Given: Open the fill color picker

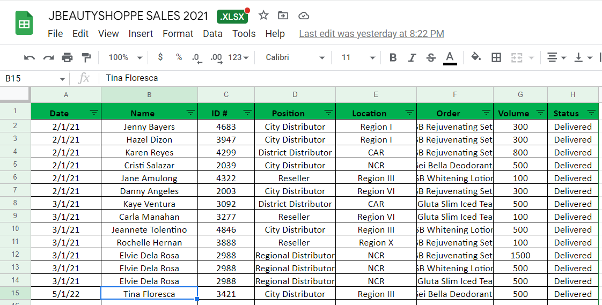Looking at the screenshot, I should (x=475, y=58).
